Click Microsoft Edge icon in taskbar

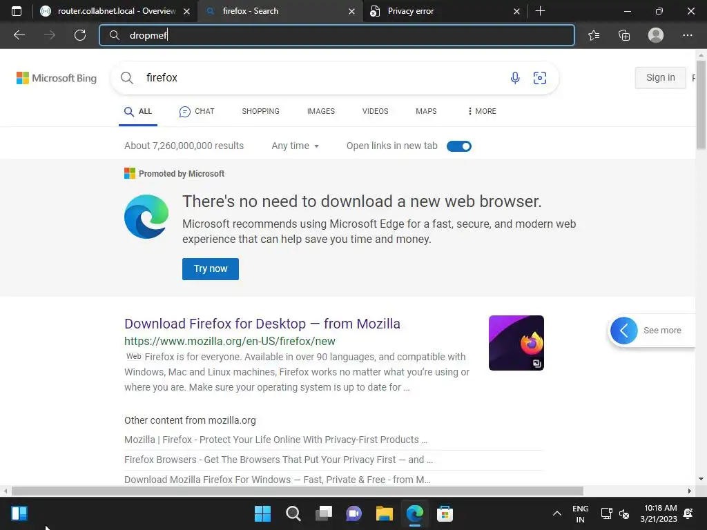point(414,513)
